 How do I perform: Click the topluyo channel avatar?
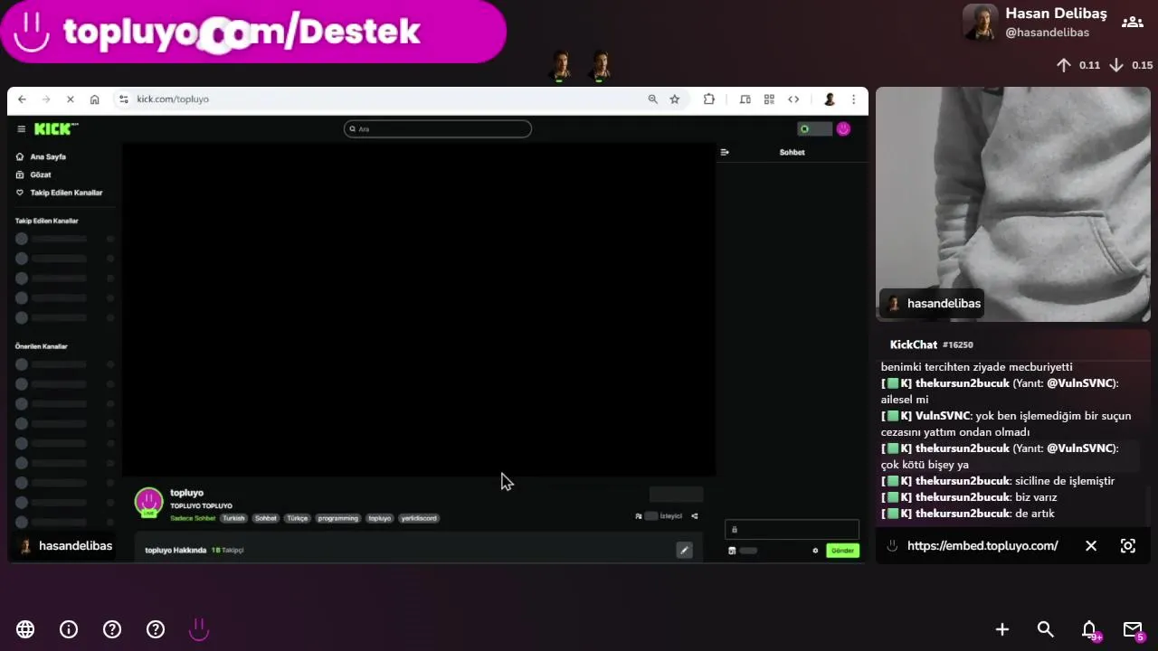pos(148,502)
